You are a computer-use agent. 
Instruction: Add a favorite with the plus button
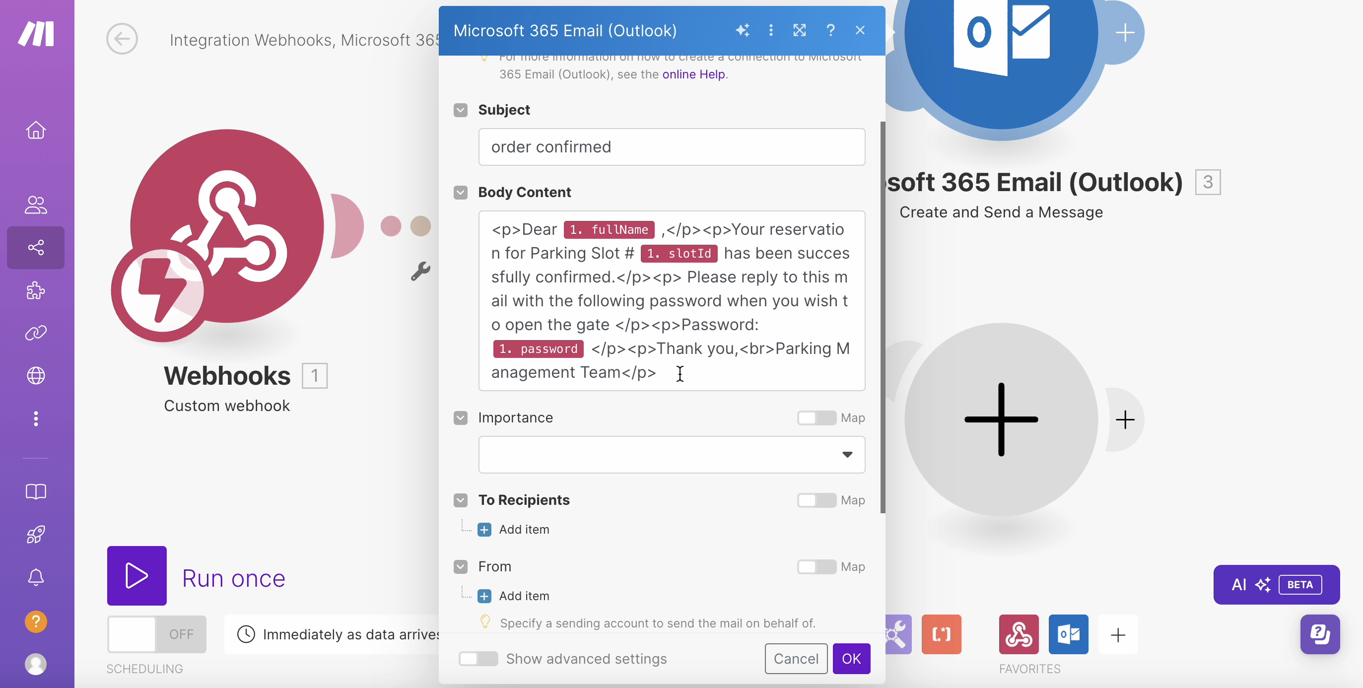pyautogui.click(x=1118, y=634)
